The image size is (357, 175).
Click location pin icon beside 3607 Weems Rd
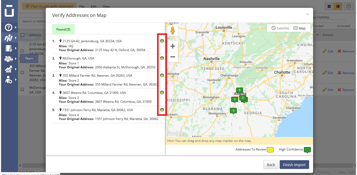[61, 93]
